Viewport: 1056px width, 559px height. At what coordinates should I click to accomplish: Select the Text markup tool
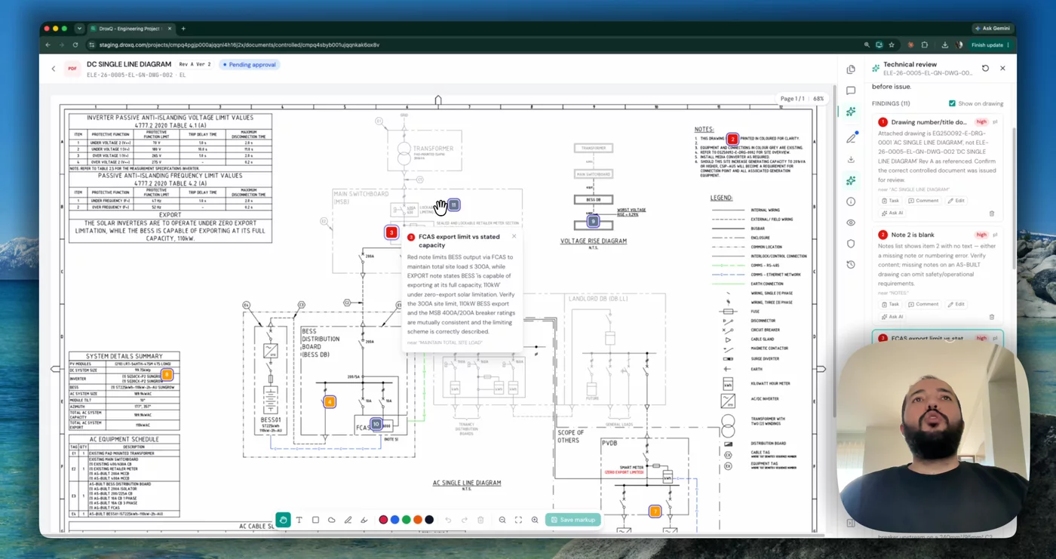299,520
